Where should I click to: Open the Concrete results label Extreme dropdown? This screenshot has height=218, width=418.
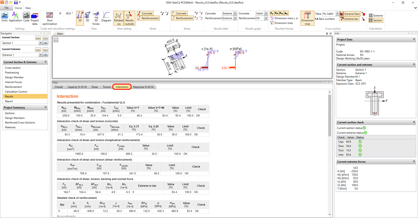(x=235, y=14)
